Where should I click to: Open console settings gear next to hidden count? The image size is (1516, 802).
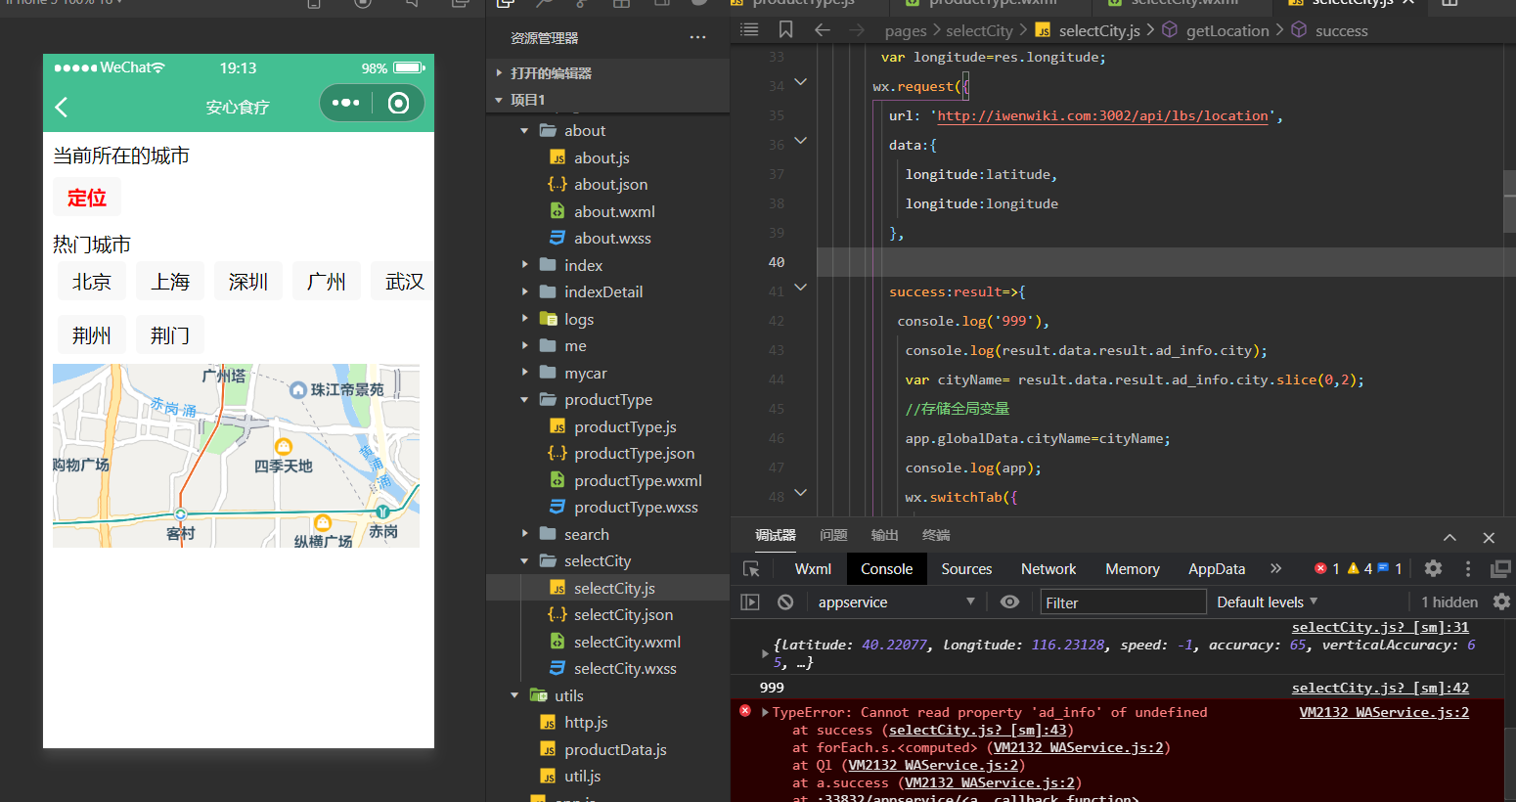point(1502,601)
